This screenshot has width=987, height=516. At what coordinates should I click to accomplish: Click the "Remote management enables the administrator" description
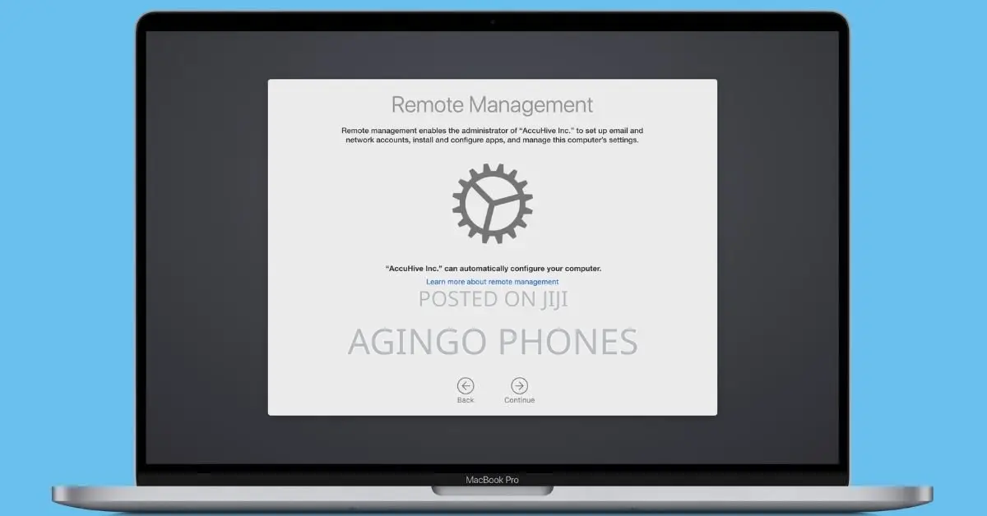click(x=492, y=136)
